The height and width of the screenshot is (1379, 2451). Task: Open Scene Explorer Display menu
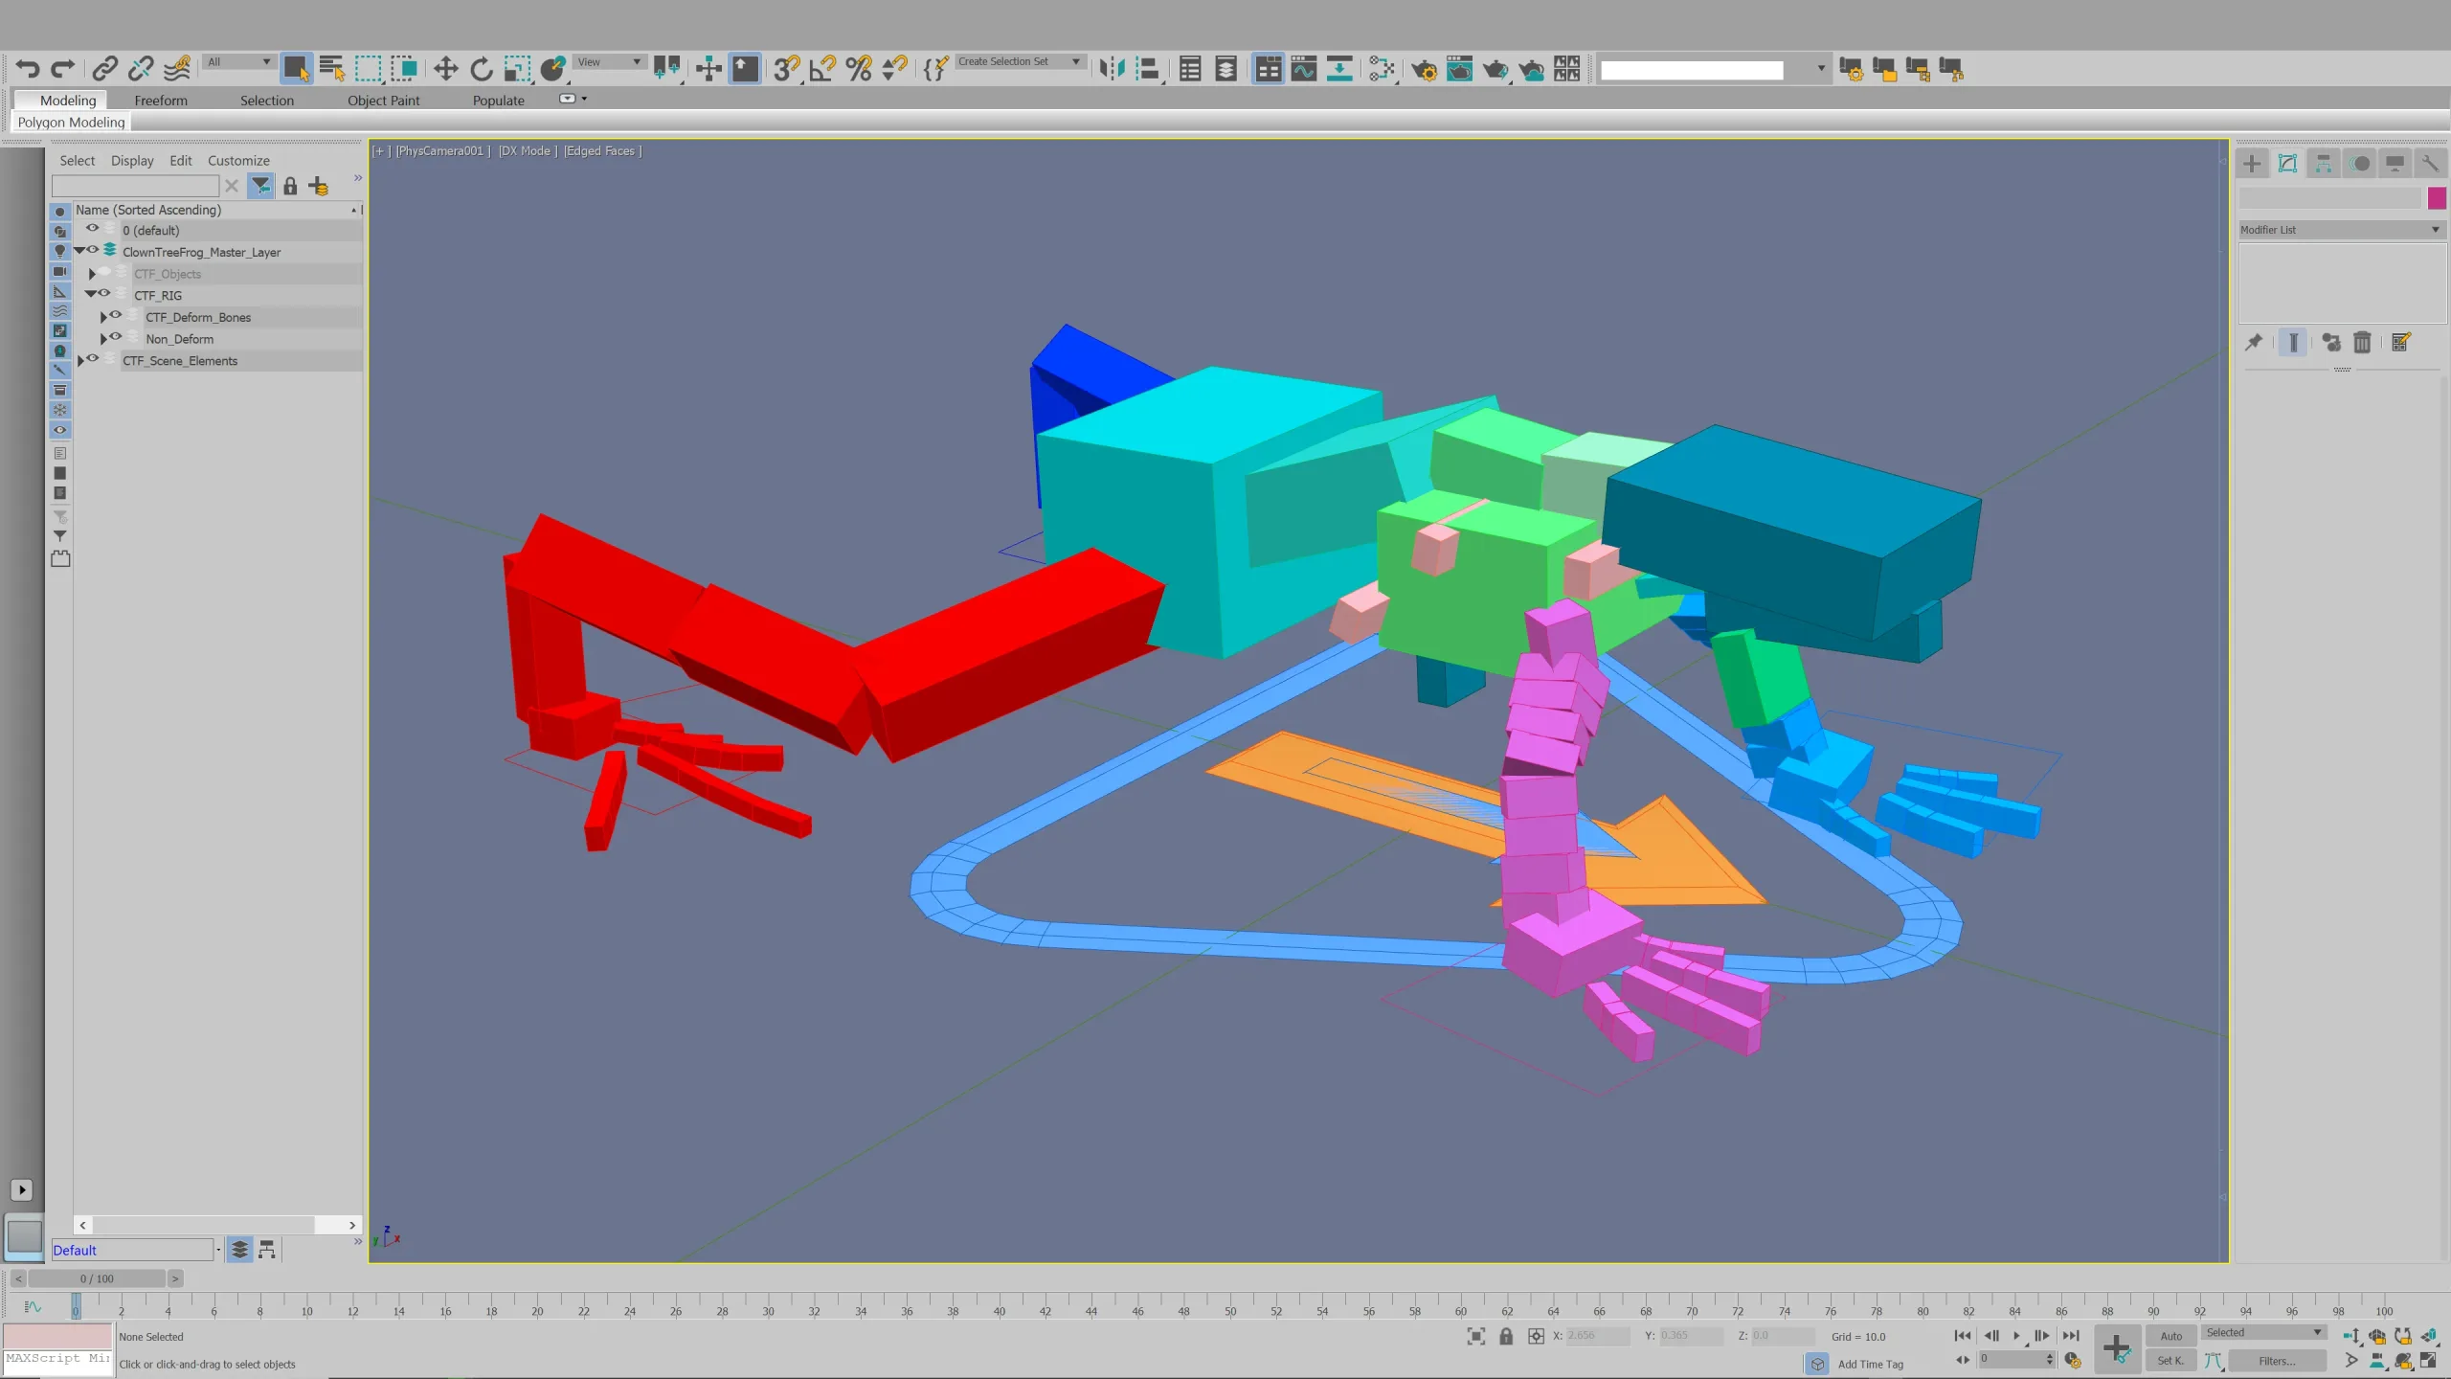pos(132,161)
